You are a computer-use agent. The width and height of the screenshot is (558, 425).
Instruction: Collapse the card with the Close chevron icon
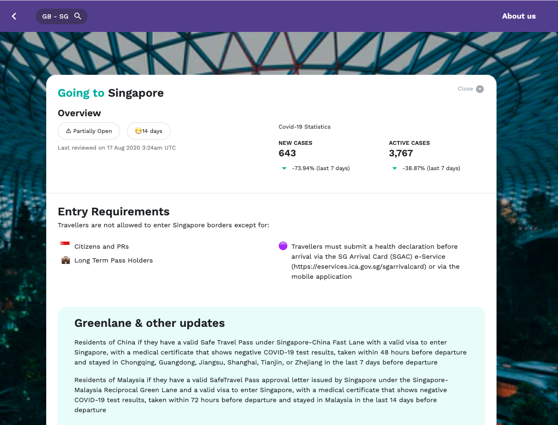(480, 89)
